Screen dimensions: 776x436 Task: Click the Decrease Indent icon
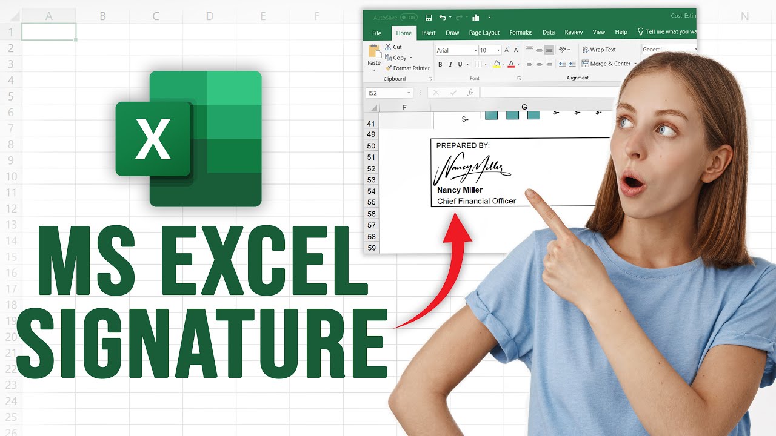tap(562, 64)
